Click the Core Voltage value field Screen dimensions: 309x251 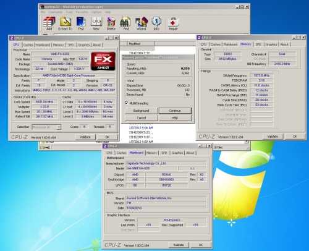pos(79,69)
